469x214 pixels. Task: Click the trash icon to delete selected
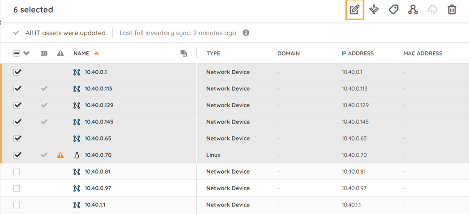(x=452, y=9)
